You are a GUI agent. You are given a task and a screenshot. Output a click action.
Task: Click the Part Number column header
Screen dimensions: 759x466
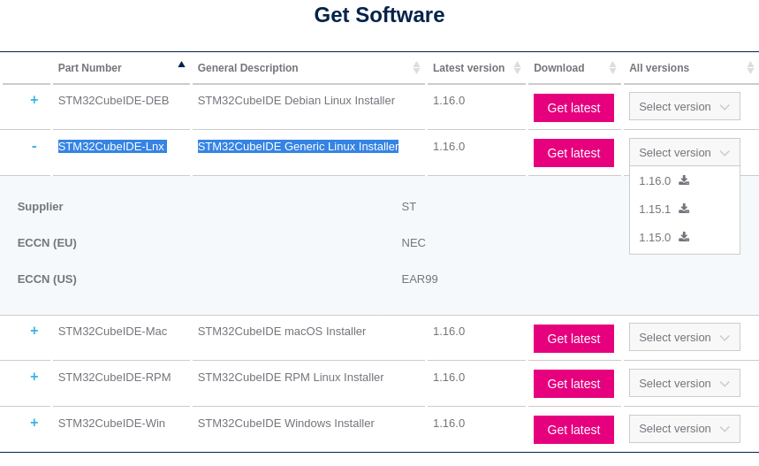89,68
